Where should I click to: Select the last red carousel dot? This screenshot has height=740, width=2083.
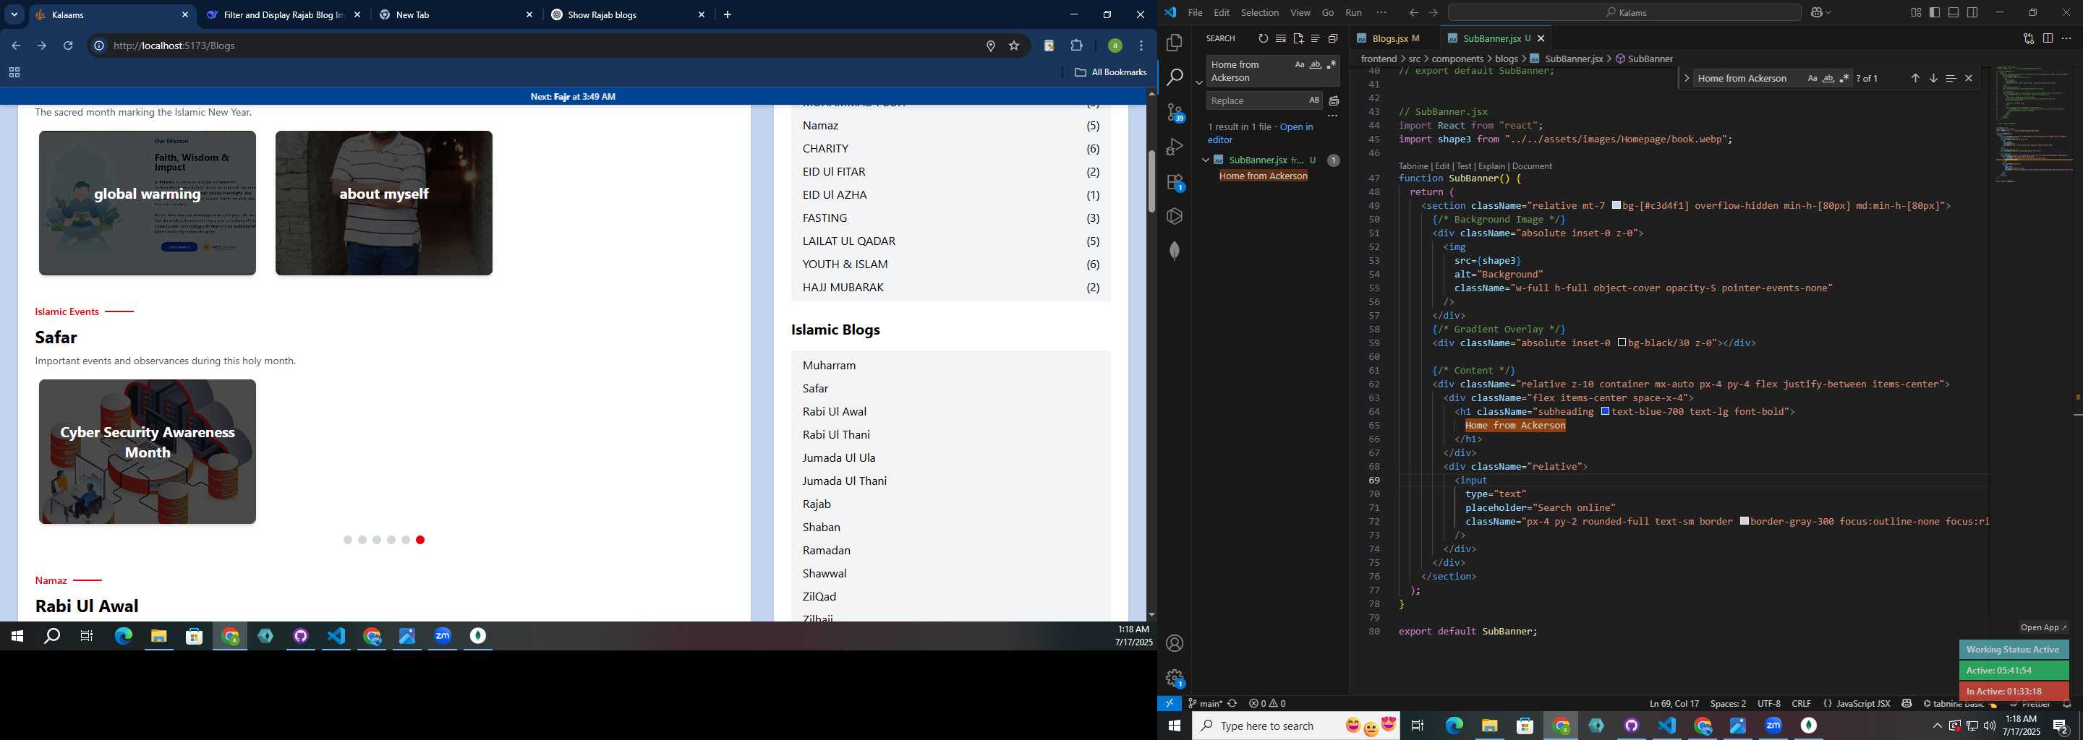pyautogui.click(x=420, y=540)
